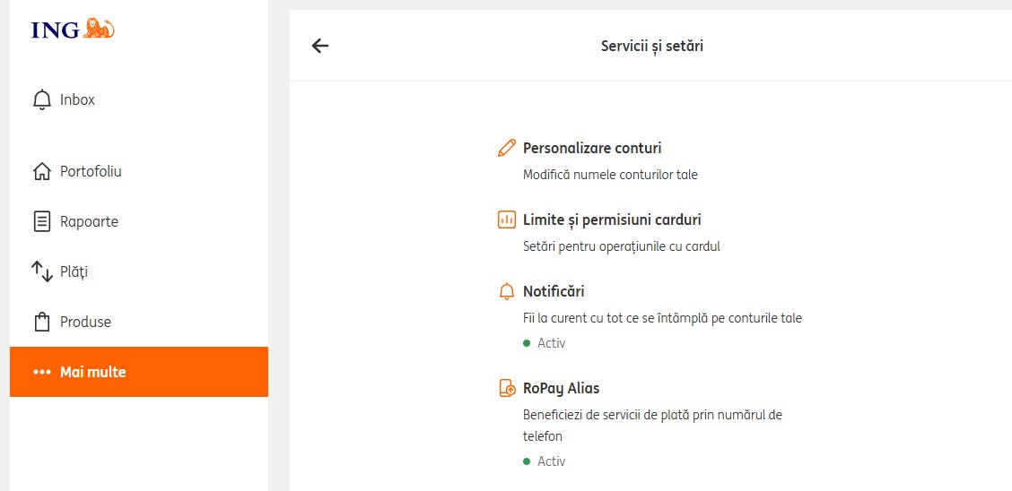The width and height of the screenshot is (1012, 491).
Task: Click the Rapoarte document icon
Action: (42, 221)
